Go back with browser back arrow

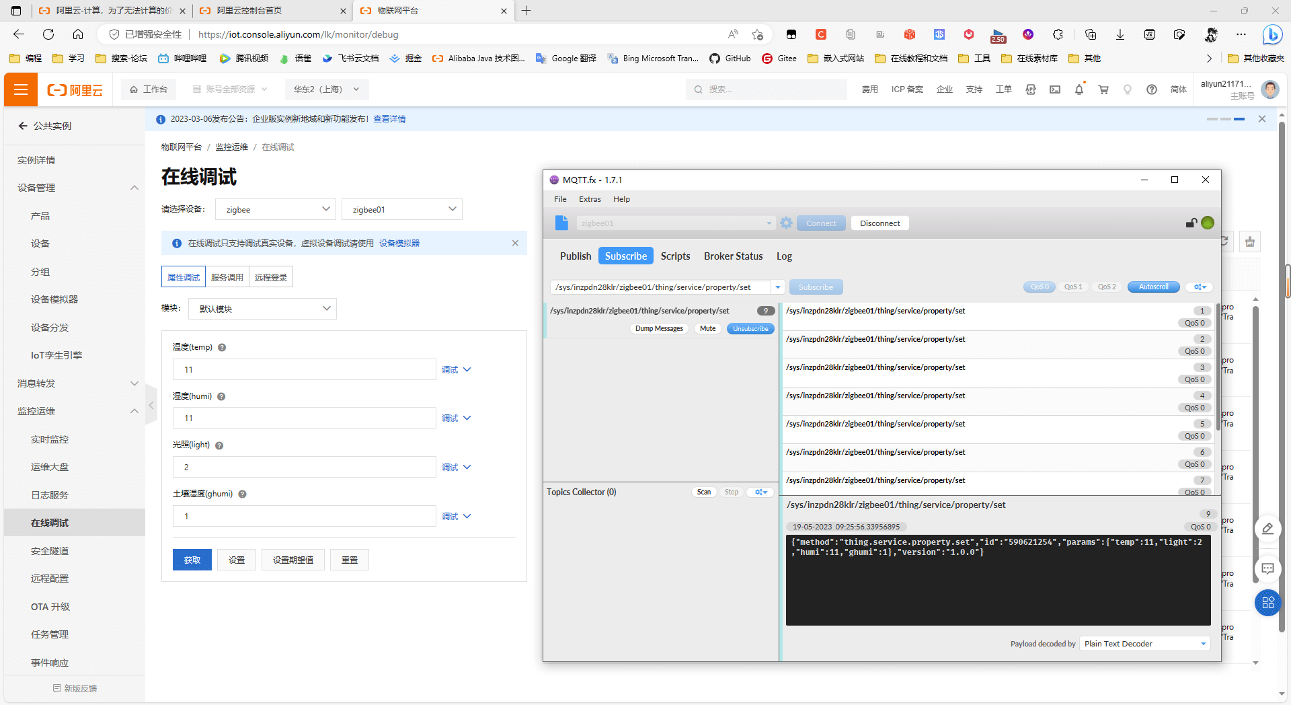click(19, 34)
